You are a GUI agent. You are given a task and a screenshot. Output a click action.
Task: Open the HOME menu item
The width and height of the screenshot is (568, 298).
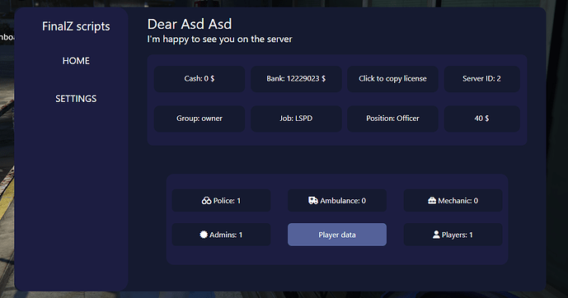click(76, 61)
